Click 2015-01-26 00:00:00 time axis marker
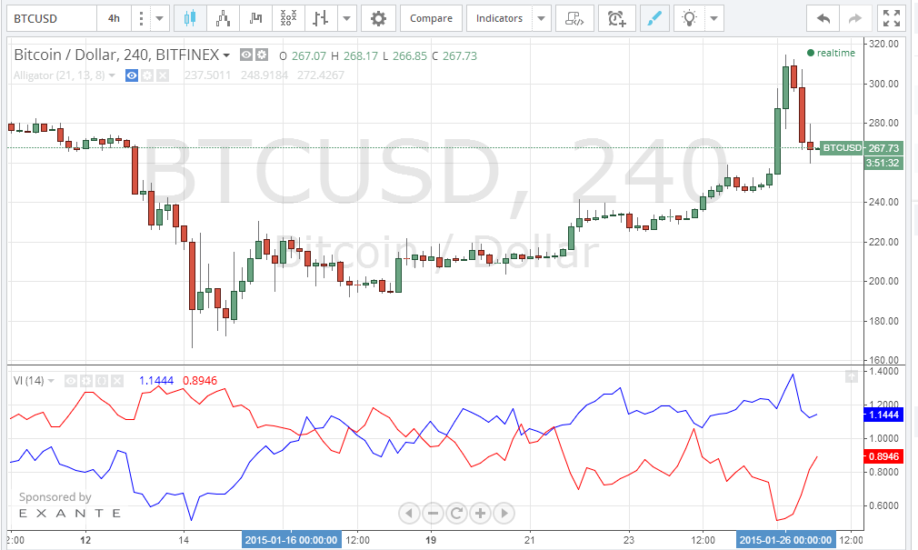918x550 pixels. [785, 540]
